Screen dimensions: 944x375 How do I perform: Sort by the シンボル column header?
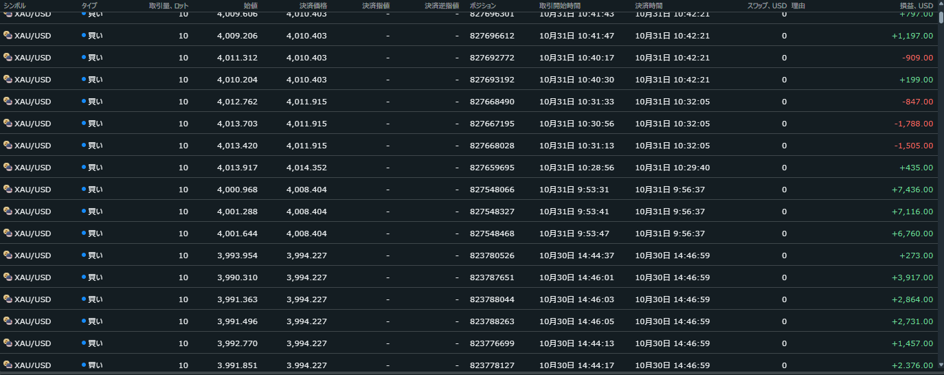(x=14, y=5)
